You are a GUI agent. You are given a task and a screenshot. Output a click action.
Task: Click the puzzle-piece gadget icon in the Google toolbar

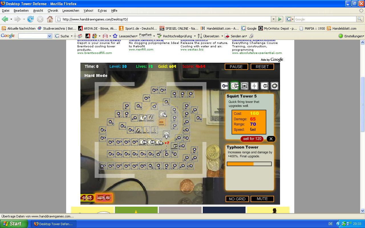95,36
